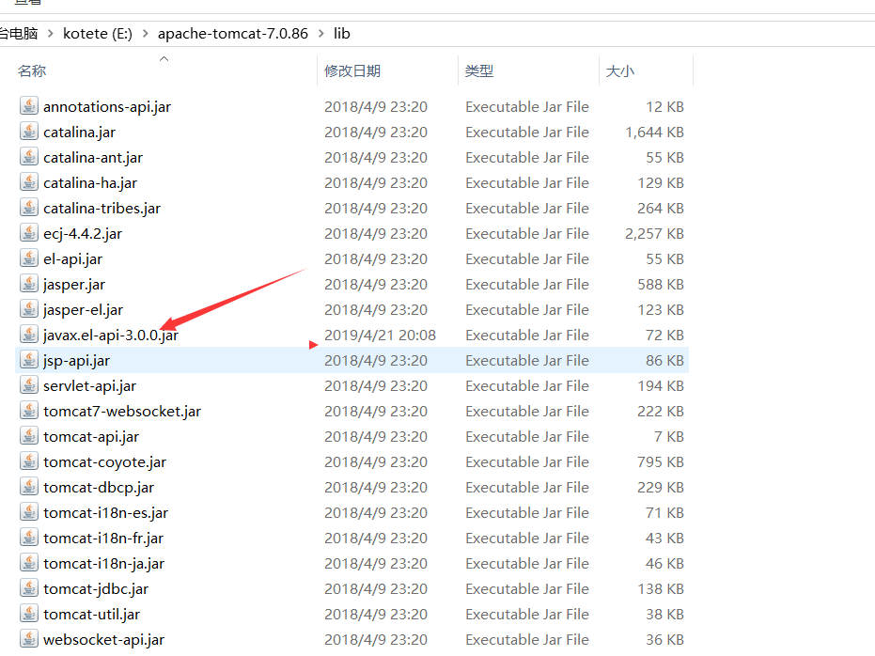Expand breadcrumb chevron before lib
Image resolution: width=875 pixels, height=656 pixels.
pyautogui.click(x=320, y=34)
